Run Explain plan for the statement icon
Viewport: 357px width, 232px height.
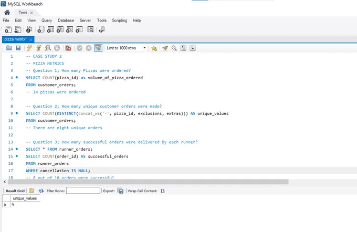tap(48, 48)
